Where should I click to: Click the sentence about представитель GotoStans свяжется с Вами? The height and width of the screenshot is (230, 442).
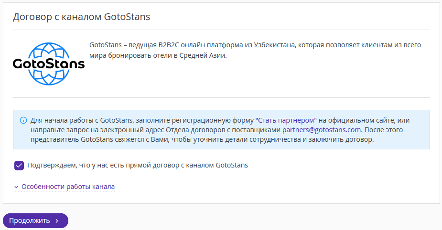(202, 139)
